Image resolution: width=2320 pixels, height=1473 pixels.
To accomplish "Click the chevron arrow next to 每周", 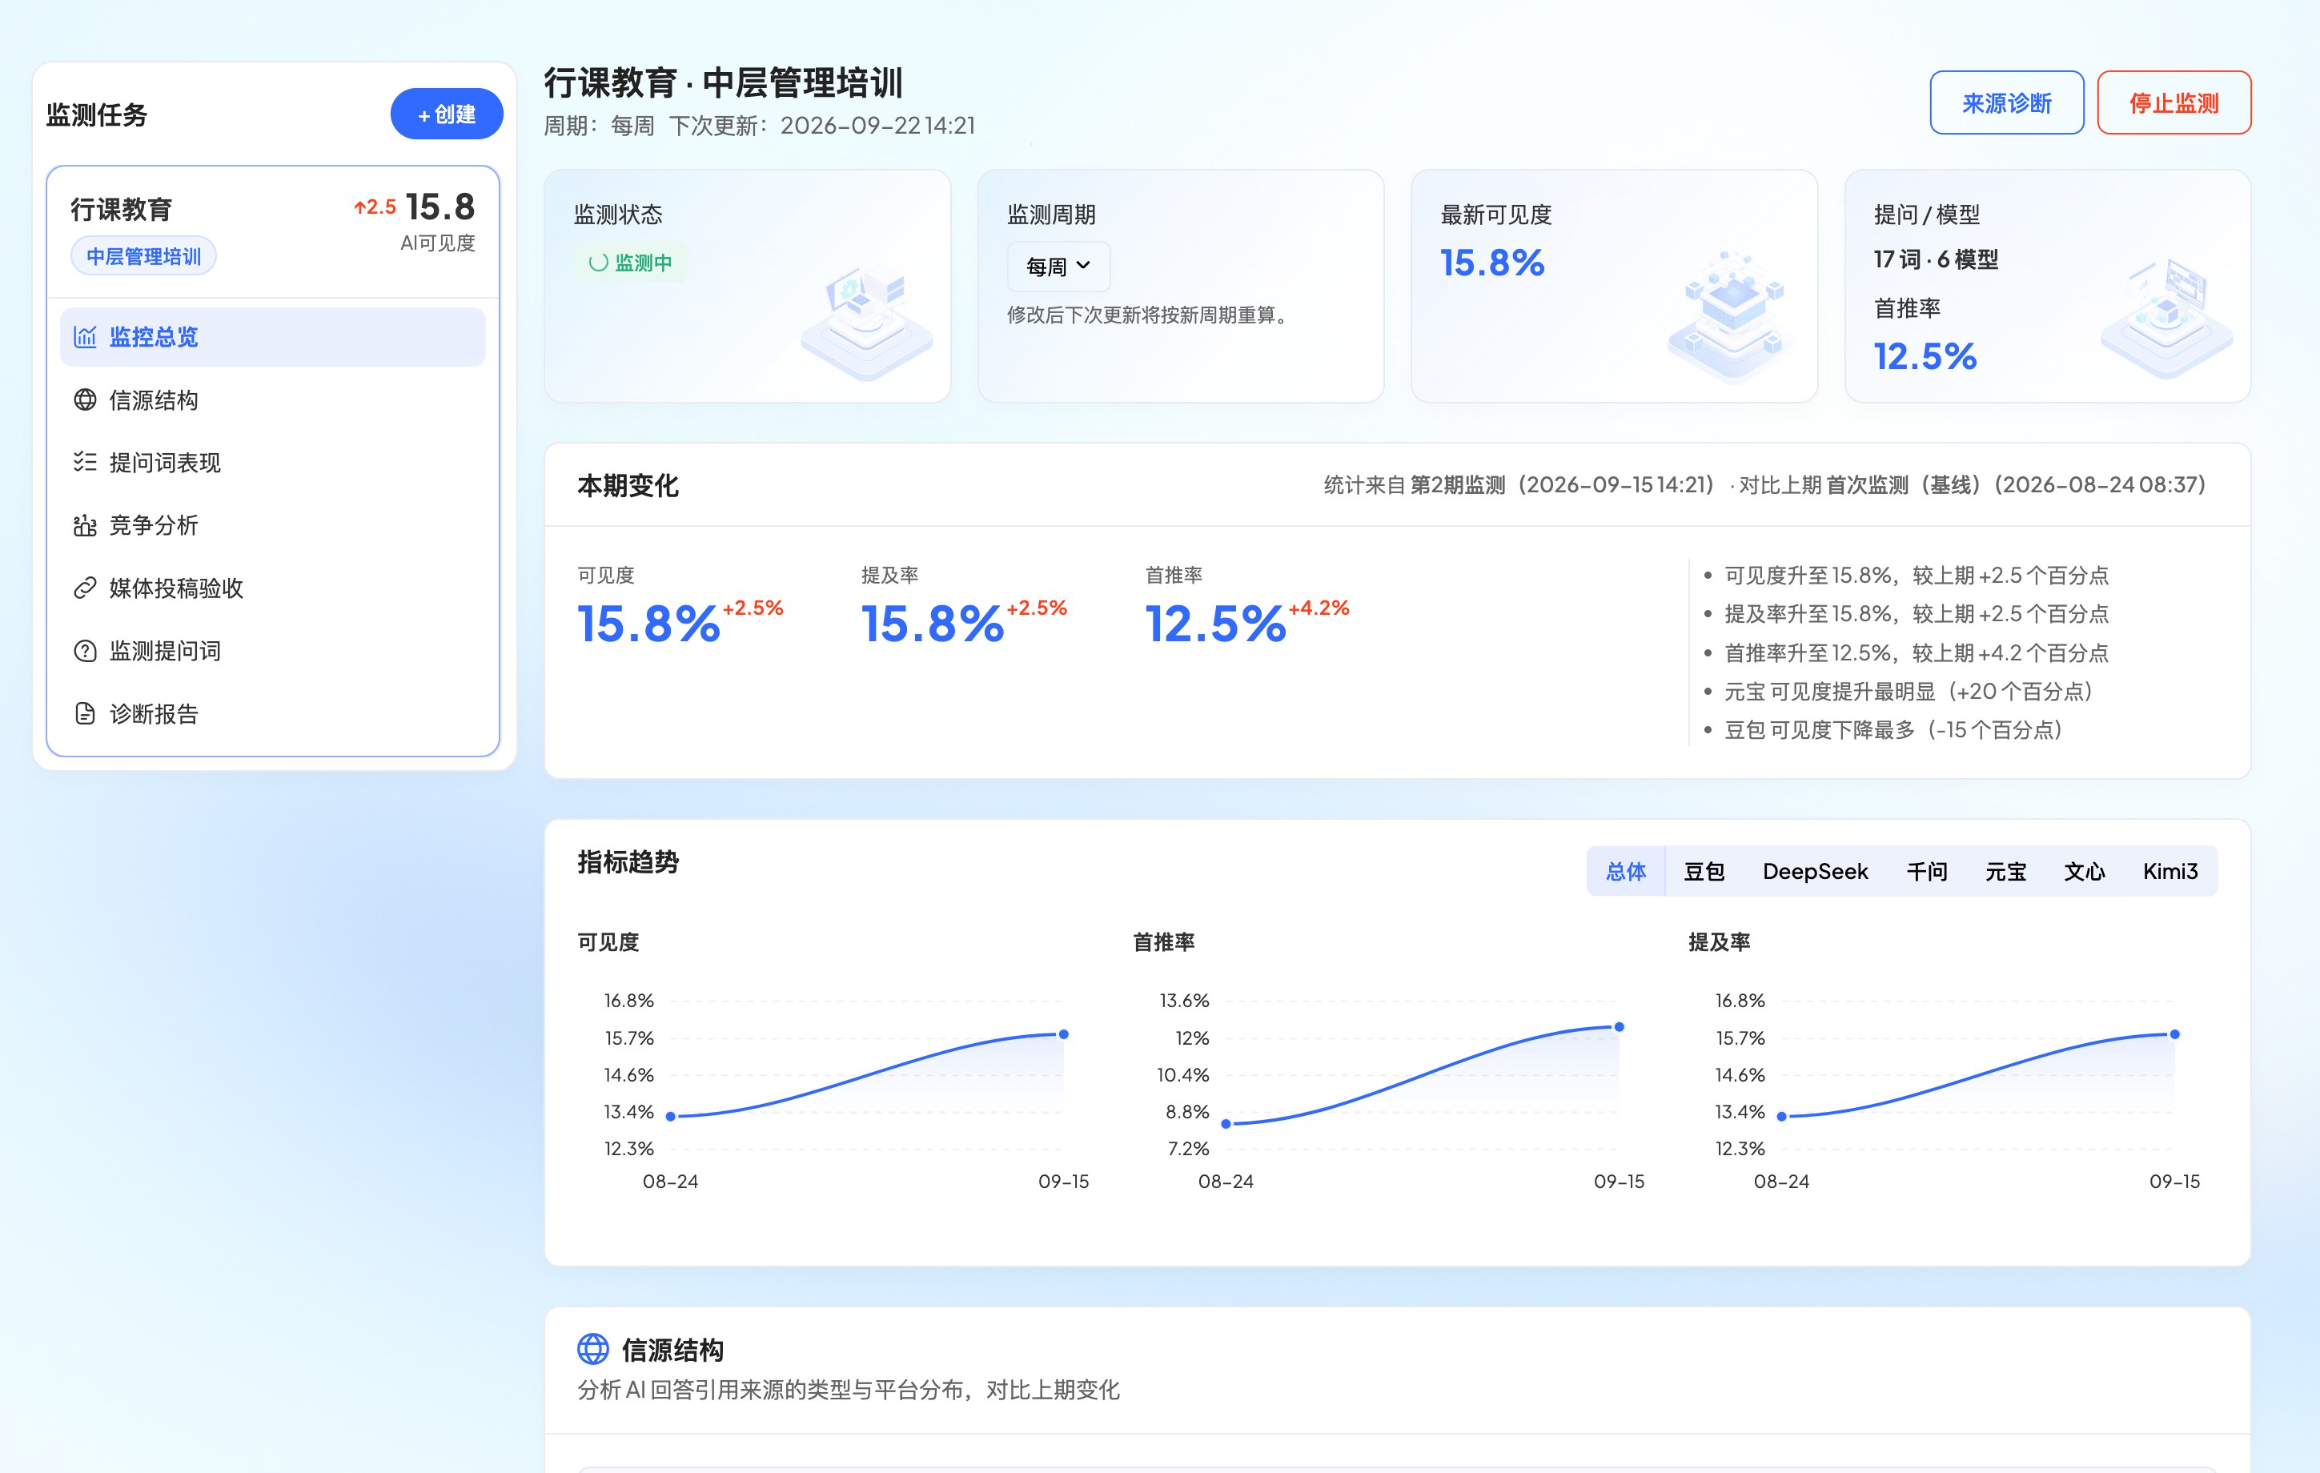I will (x=1083, y=265).
